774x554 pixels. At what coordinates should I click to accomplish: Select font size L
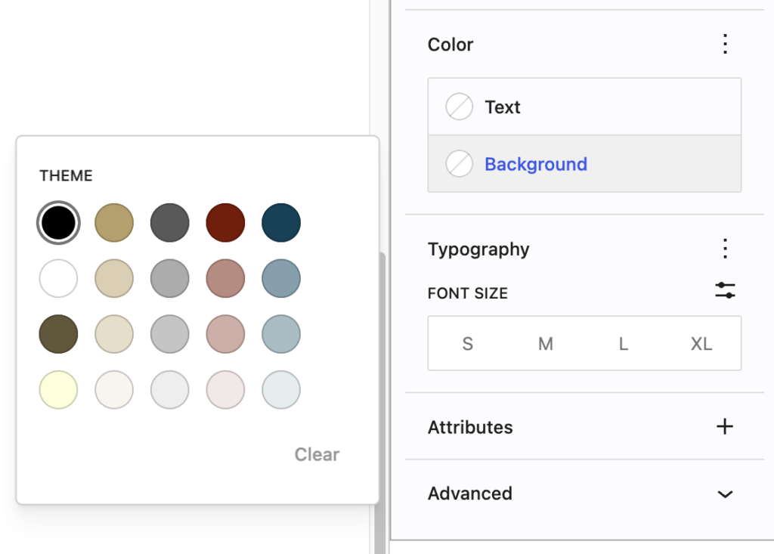[x=624, y=344]
